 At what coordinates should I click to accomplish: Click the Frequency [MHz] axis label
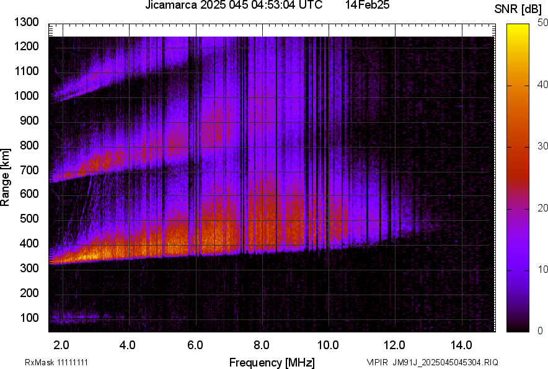pos(272,362)
